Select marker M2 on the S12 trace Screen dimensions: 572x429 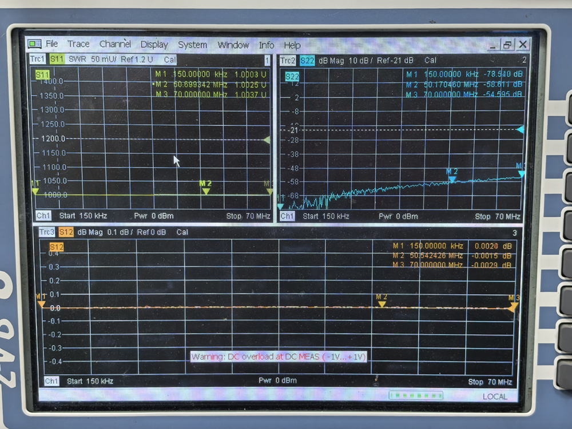click(x=382, y=304)
